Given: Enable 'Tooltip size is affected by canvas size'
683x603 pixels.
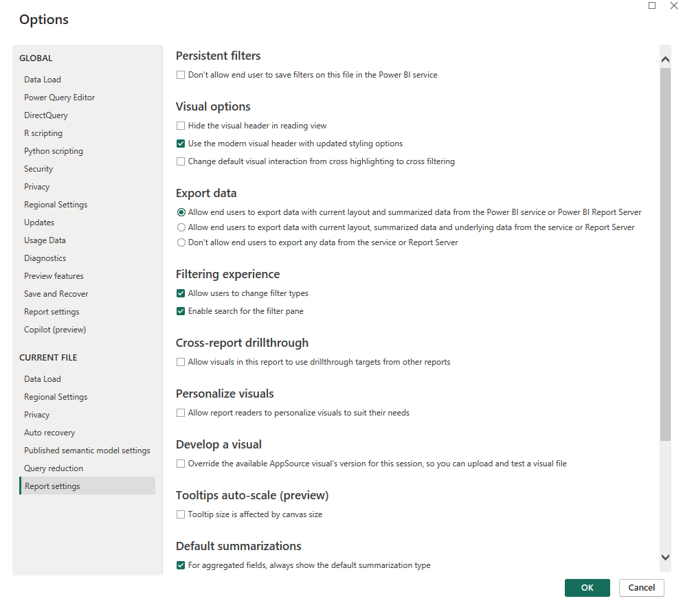Looking at the screenshot, I should [x=181, y=514].
